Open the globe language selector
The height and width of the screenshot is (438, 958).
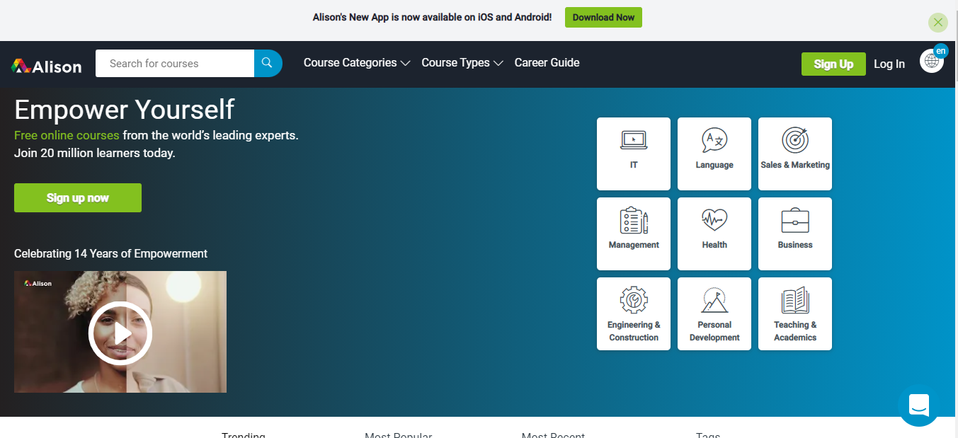coord(932,61)
